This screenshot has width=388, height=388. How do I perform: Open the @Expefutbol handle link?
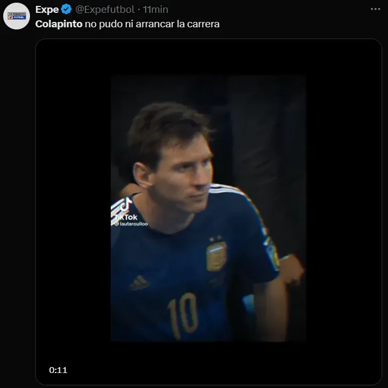105,10
